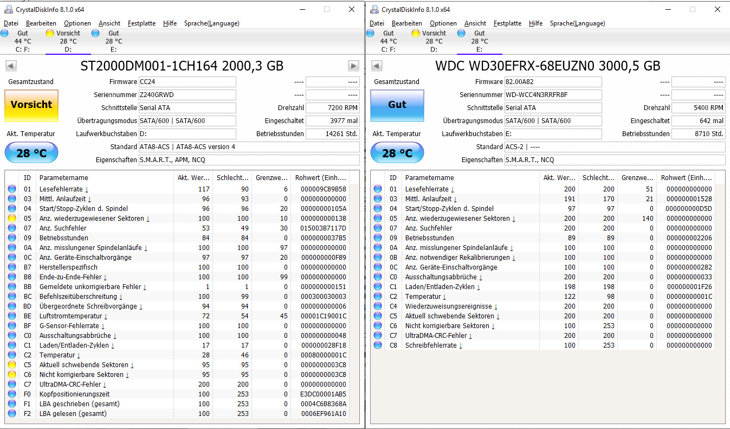
Task: Select Temperatur row in right window
Action: pyautogui.click(x=544, y=297)
